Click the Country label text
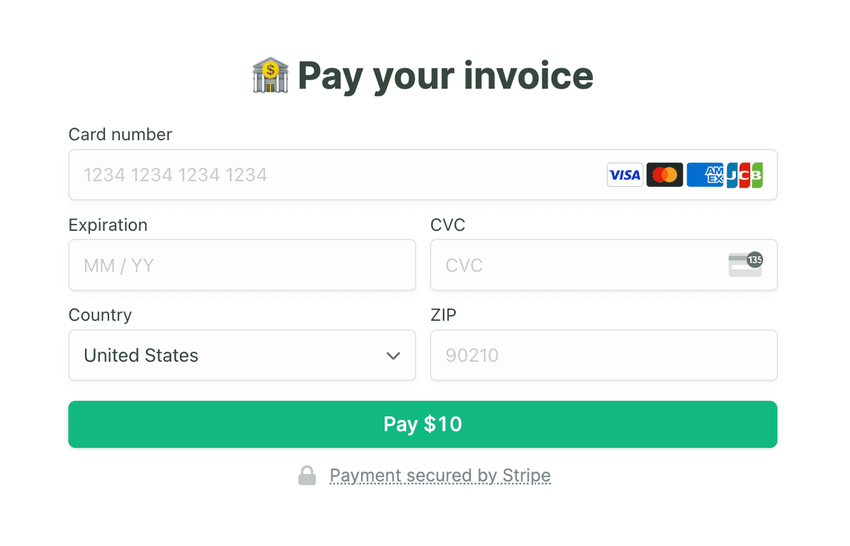 click(100, 315)
